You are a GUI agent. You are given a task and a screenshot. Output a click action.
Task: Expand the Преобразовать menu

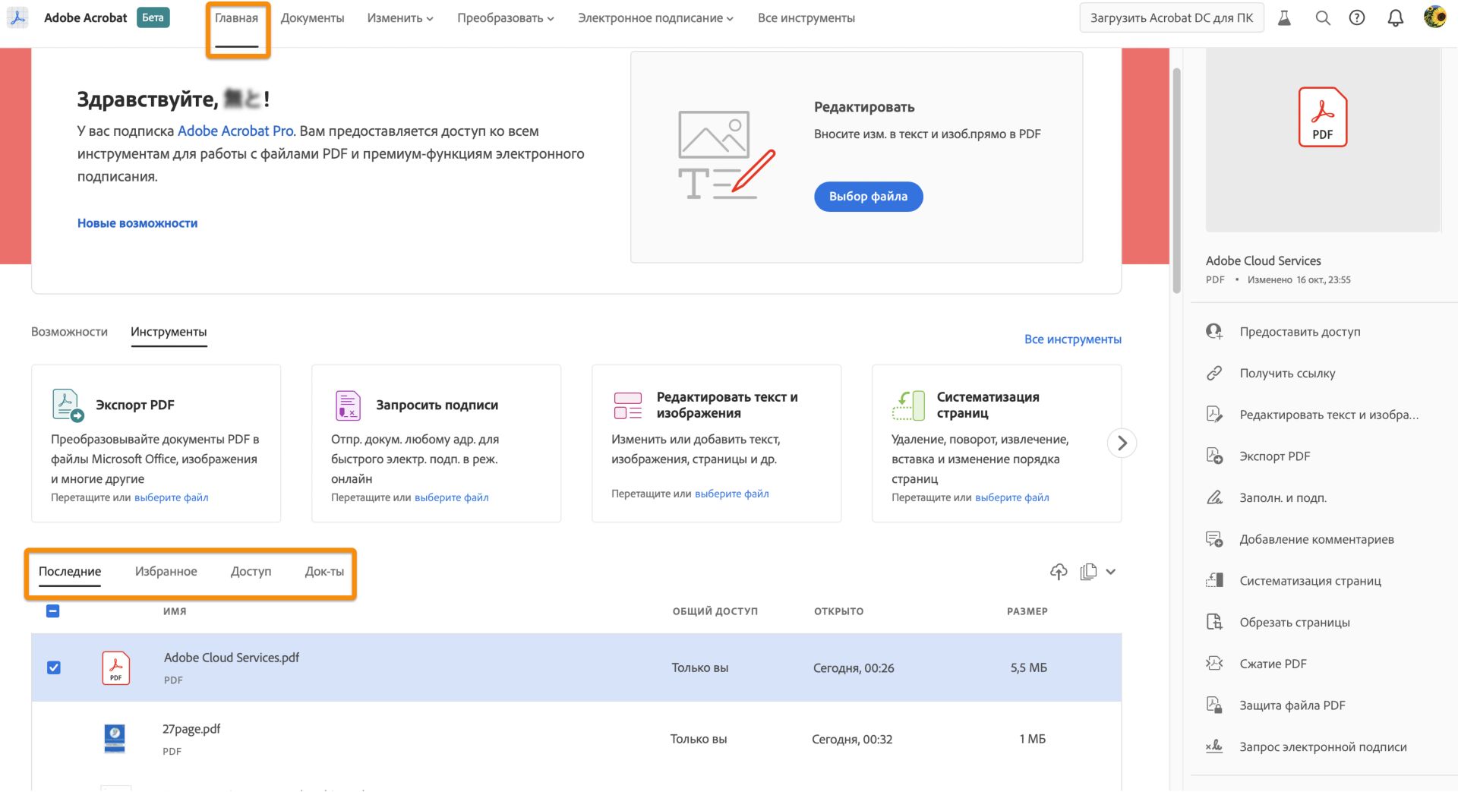pos(506,18)
